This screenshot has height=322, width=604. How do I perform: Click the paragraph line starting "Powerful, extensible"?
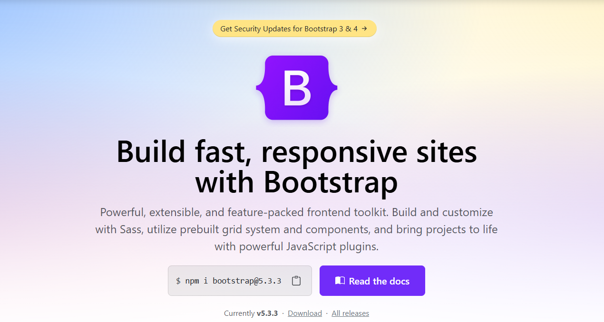(297, 212)
